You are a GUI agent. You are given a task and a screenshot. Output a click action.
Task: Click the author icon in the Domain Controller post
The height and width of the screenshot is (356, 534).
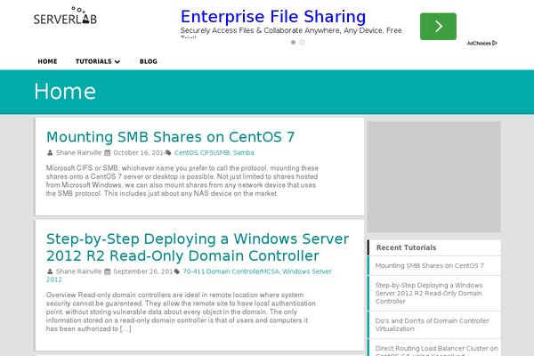tap(50, 271)
